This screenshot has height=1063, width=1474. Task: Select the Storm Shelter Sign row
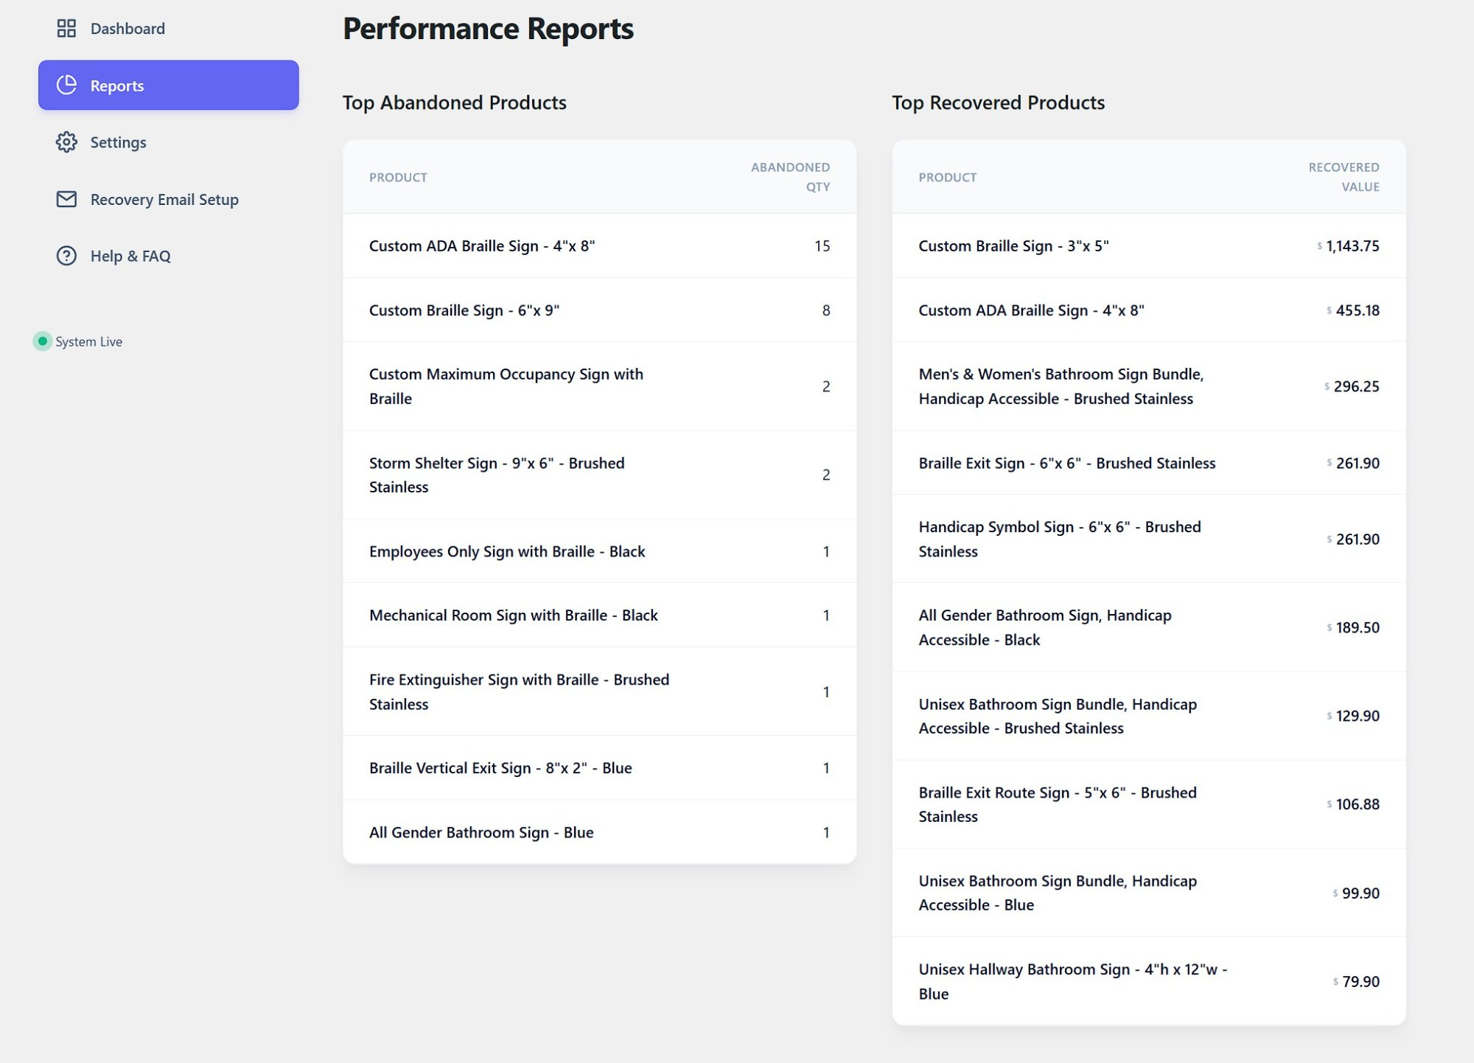[x=497, y=475]
